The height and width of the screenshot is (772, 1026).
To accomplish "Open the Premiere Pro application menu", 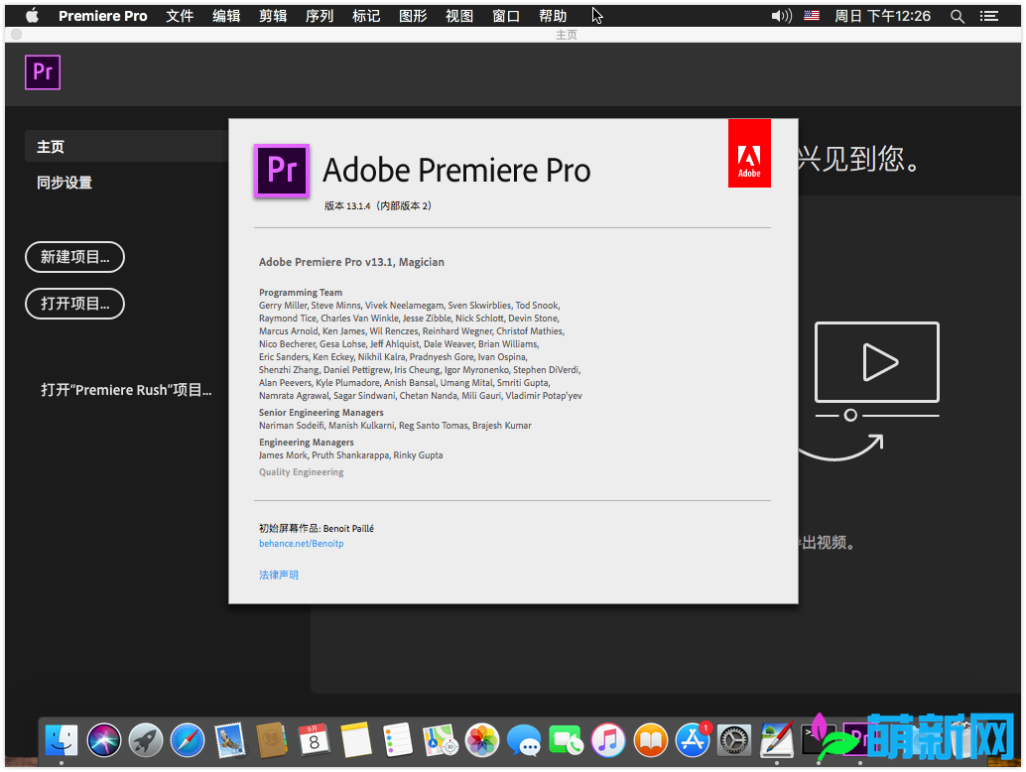I will pos(103,16).
